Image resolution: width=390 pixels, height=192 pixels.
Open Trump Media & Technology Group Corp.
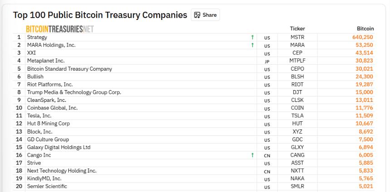(x=74, y=92)
